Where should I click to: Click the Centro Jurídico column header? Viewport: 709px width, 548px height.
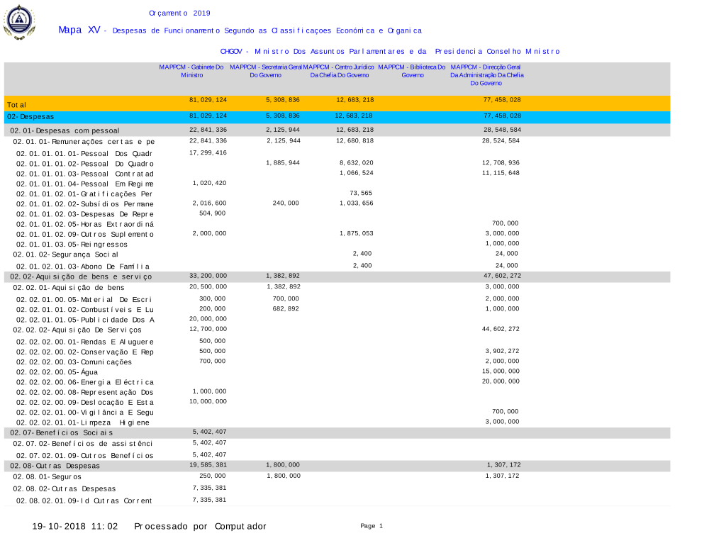click(339, 70)
